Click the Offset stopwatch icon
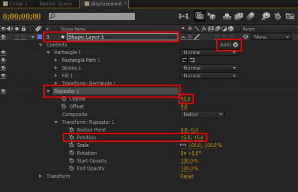The height and width of the screenshot is (192, 298). (x=64, y=106)
